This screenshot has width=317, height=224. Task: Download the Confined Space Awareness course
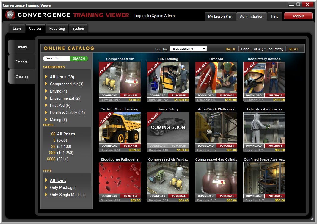tap(254, 196)
